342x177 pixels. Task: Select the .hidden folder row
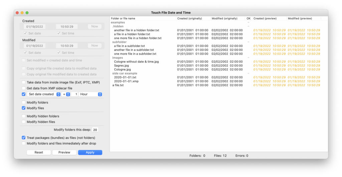coord(219,26)
